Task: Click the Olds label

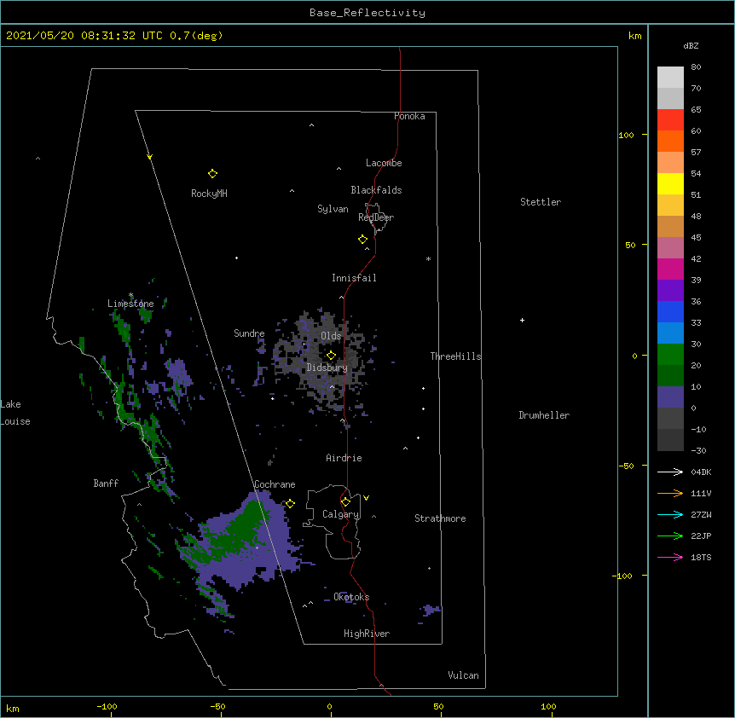Action: click(331, 336)
